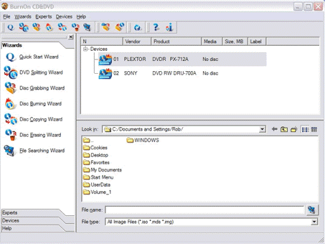This screenshot has width=325, height=244.
Task: Go back using the arrow icon
Action: point(274,129)
